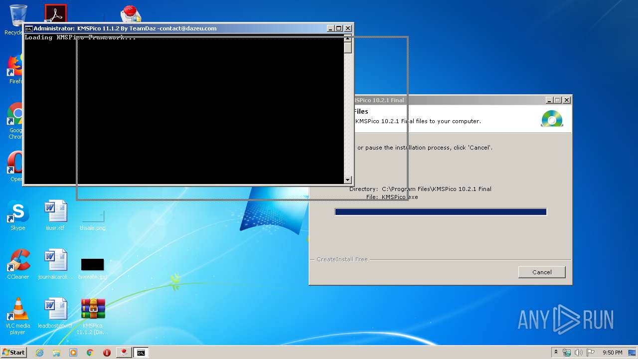Open the Action Center flag icon

(591, 353)
